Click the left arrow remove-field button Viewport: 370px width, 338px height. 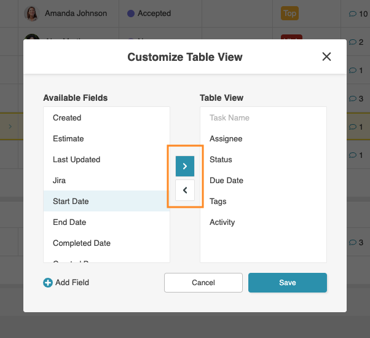[x=184, y=191]
